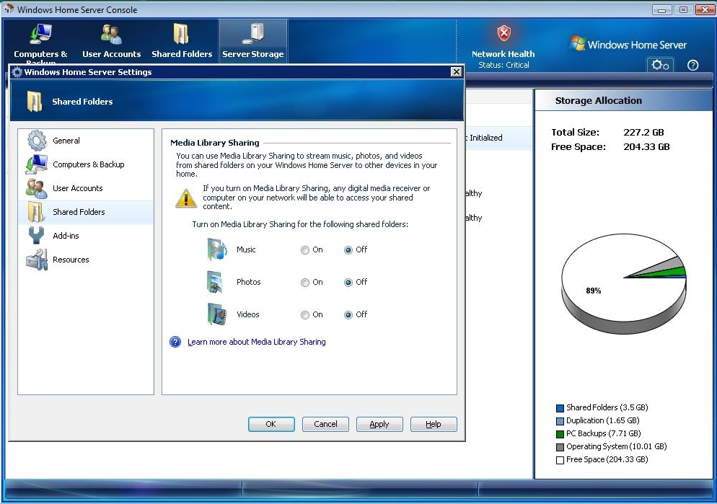The height and width of the screenshot is (504, 717).
Task: Turn on Photos media sharing
Action: 306,283
